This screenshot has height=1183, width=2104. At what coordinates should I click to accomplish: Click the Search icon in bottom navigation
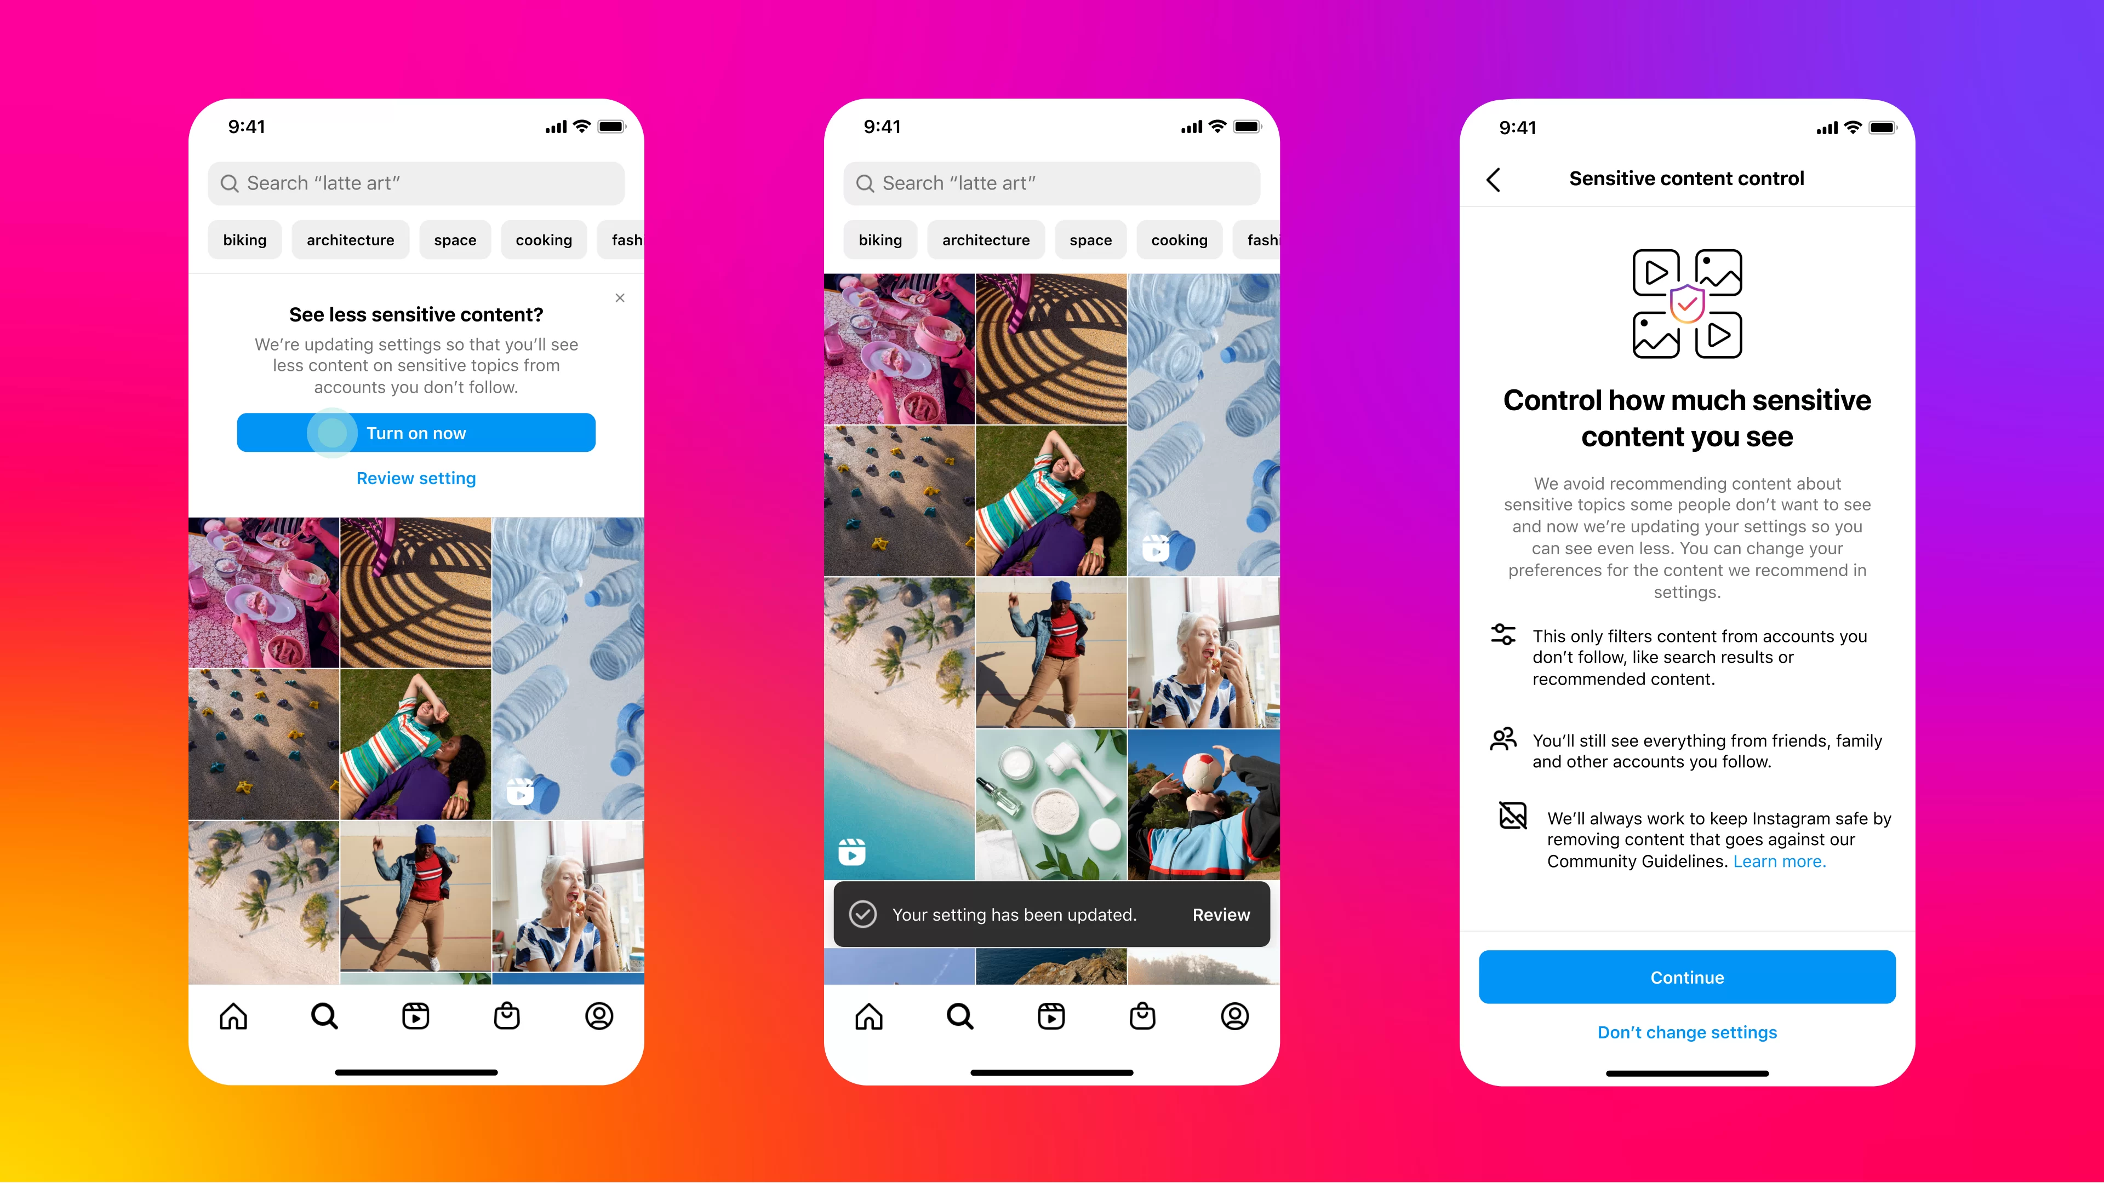[x=325, y=1015]
